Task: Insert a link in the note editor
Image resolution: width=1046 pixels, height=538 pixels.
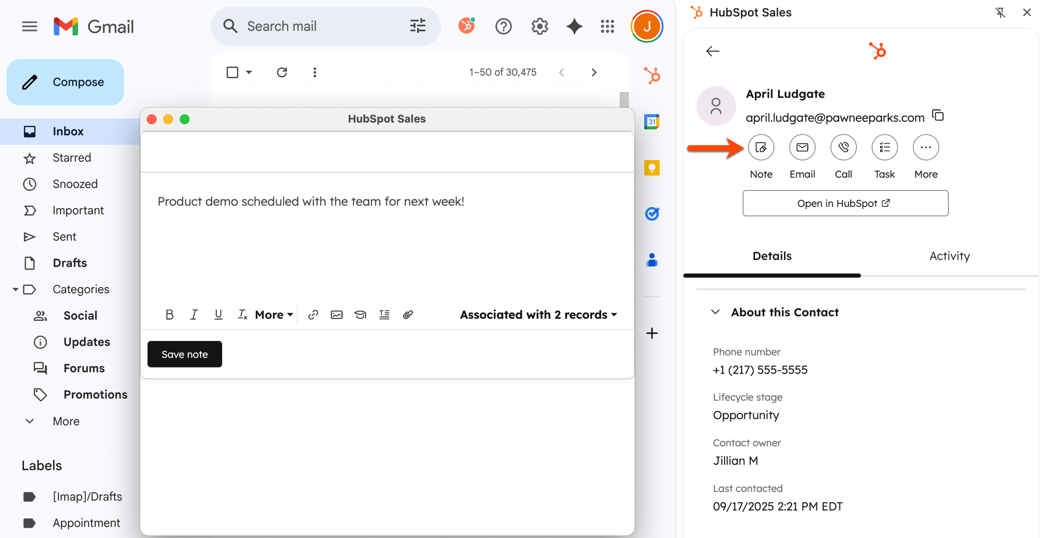Action: [x=313, y=314]
